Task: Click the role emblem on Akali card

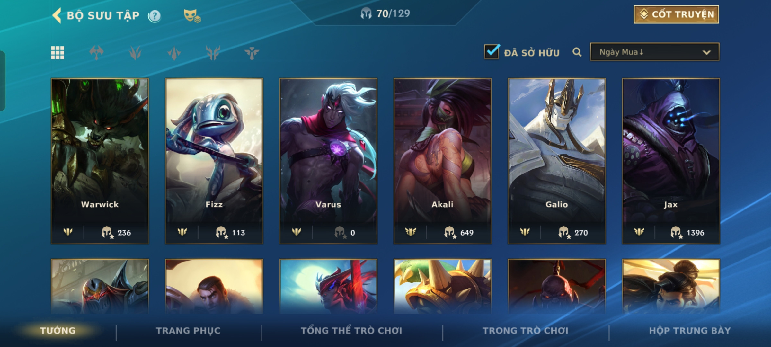Action: click(411, 232)
